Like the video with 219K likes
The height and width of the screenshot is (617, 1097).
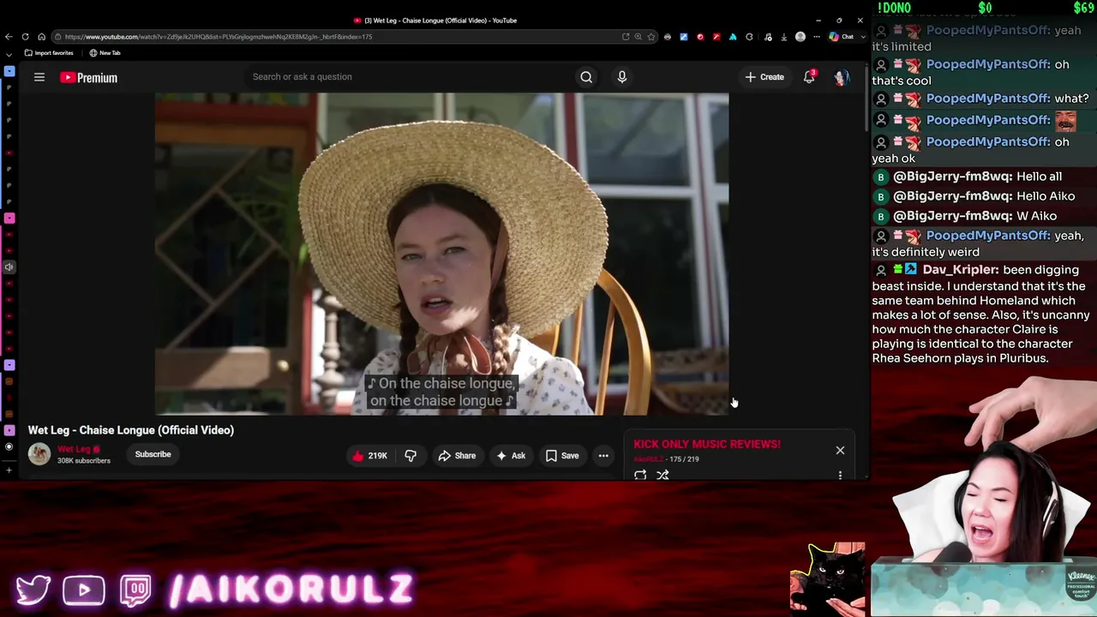(369, 456)
